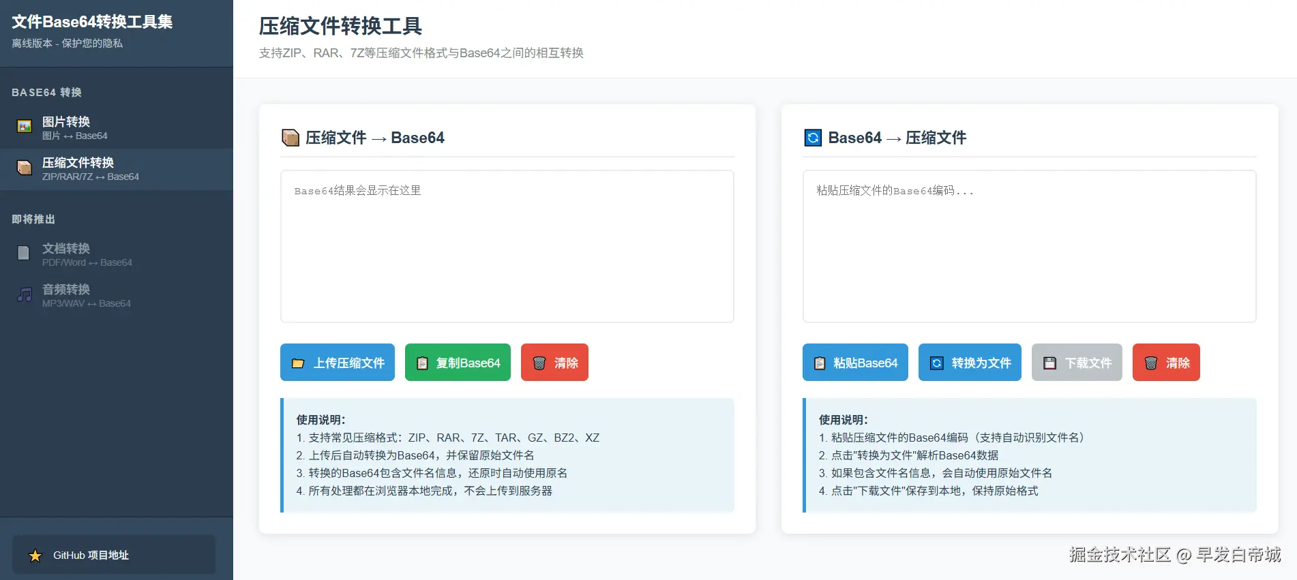Click the document icon beside 文档转换
The height and width of the screenshot is (580, 1297).
coord(24,254)
